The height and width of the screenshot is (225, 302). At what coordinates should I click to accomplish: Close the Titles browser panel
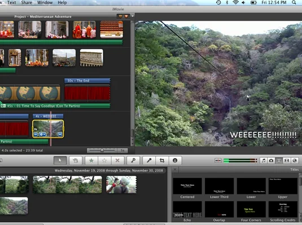[x=175, y=169]
